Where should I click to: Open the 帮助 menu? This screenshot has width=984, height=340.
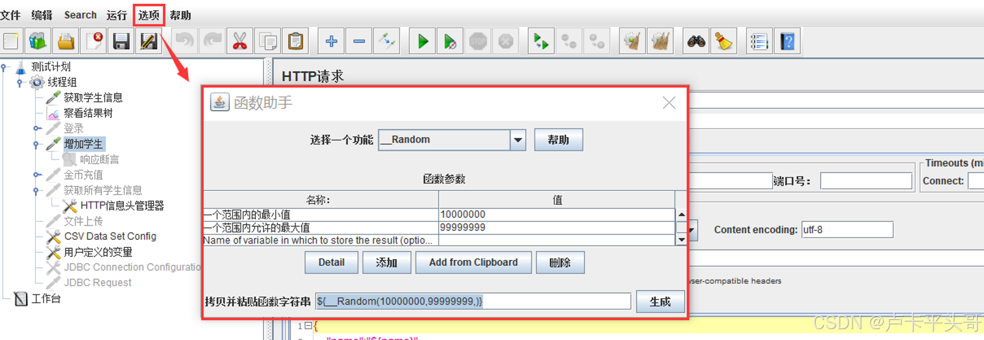[x=180, y=15]
